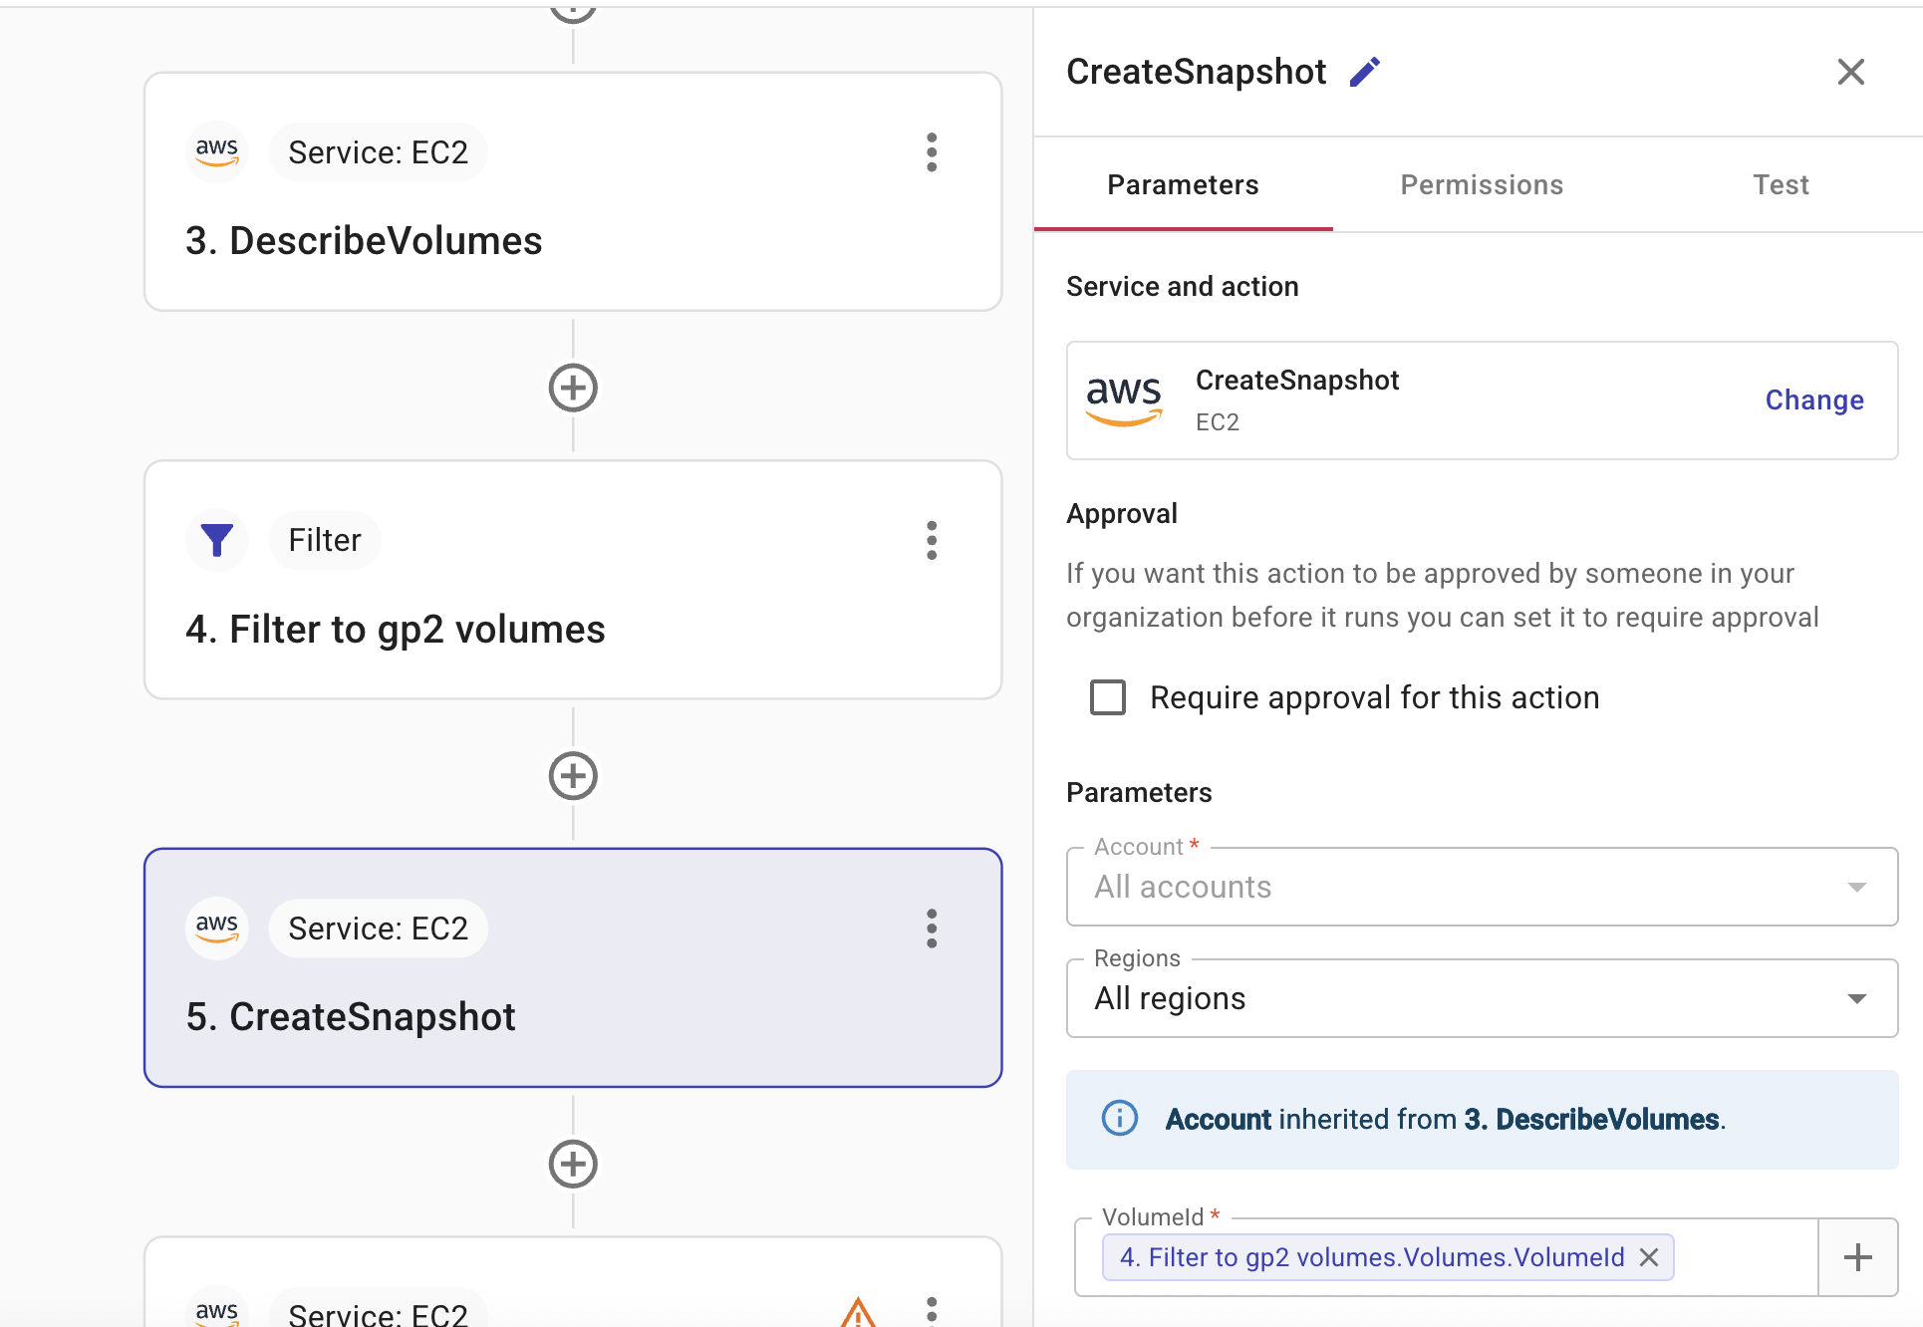Click the pencil icon to rename CreateSnapshot

coord(1366,71)
